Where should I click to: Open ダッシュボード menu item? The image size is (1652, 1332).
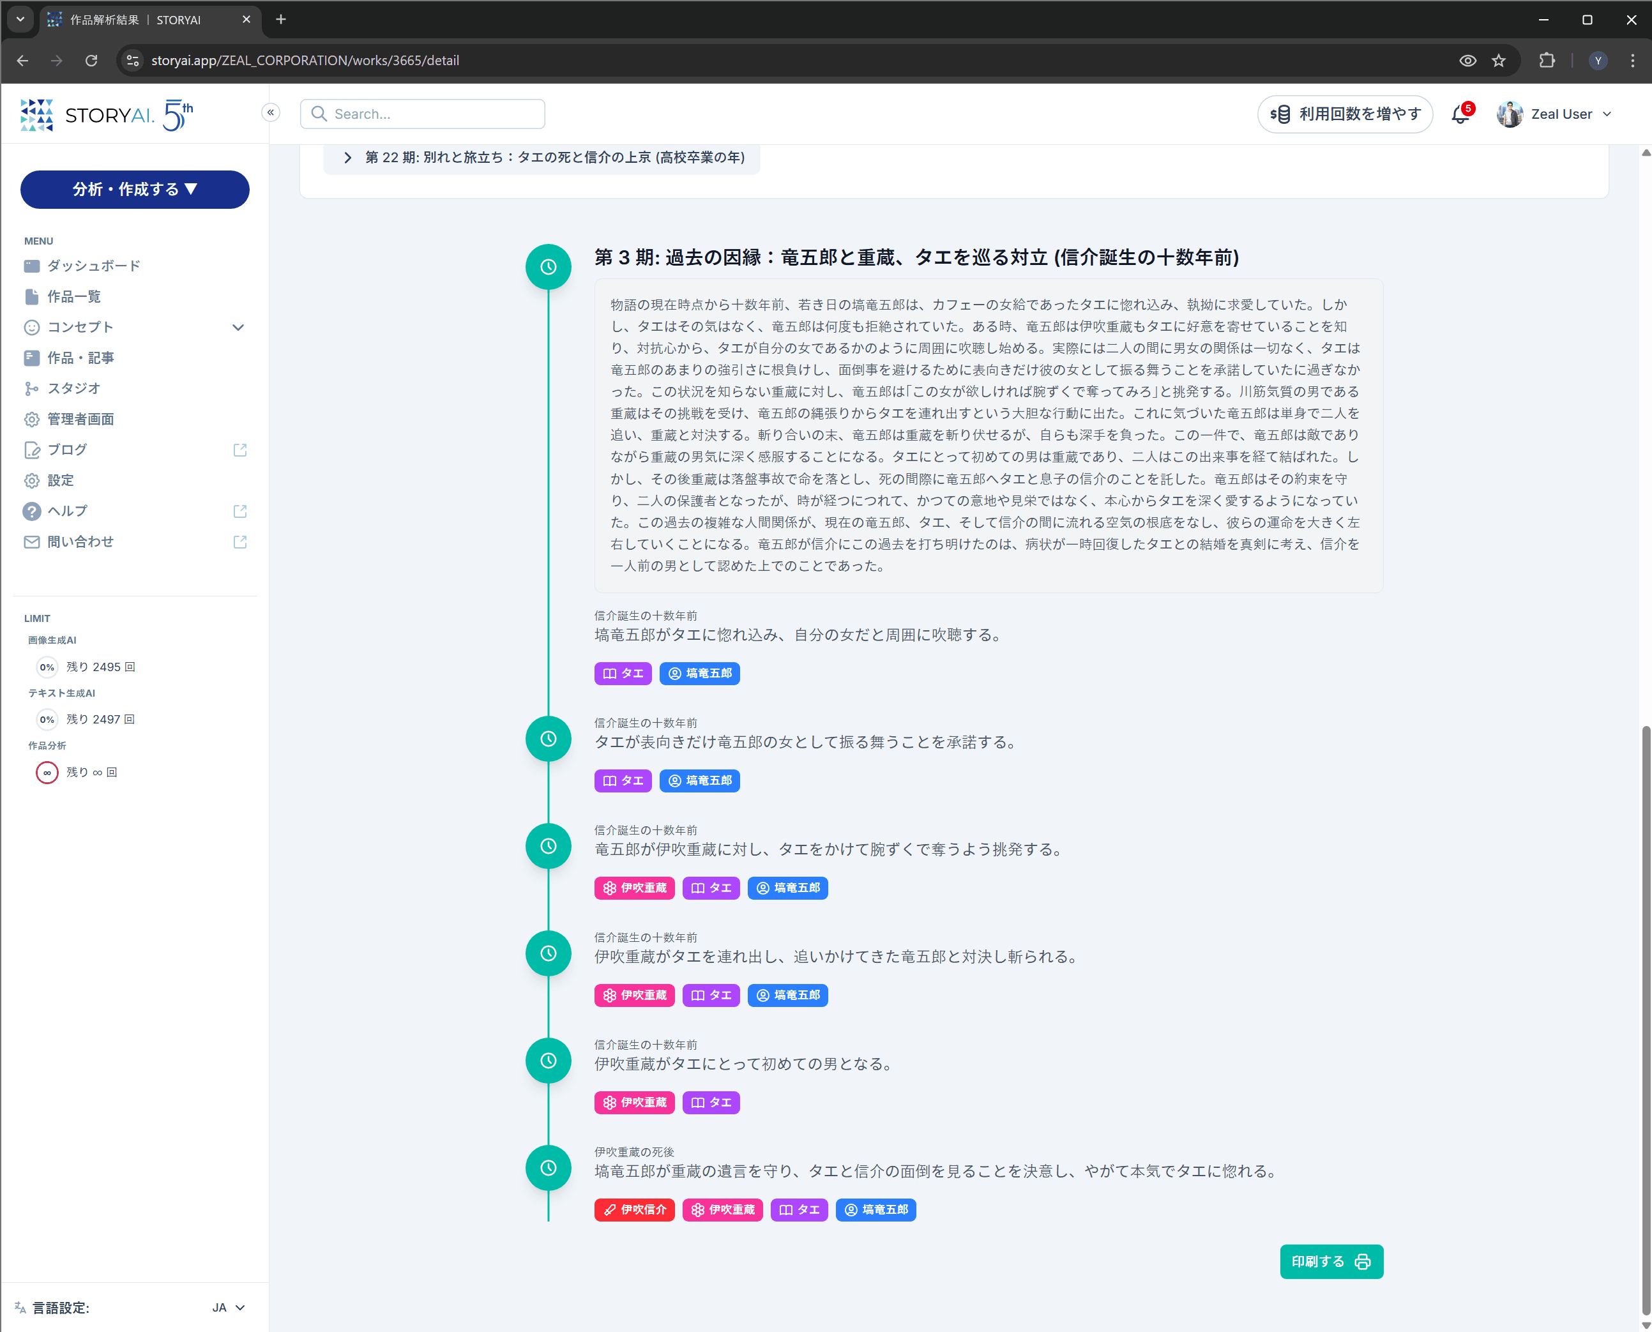94,266
